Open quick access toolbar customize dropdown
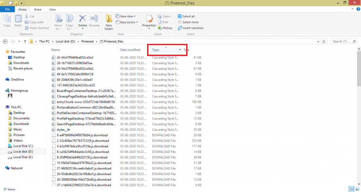Viewport: 361px width, 192px height. point(22,3)
